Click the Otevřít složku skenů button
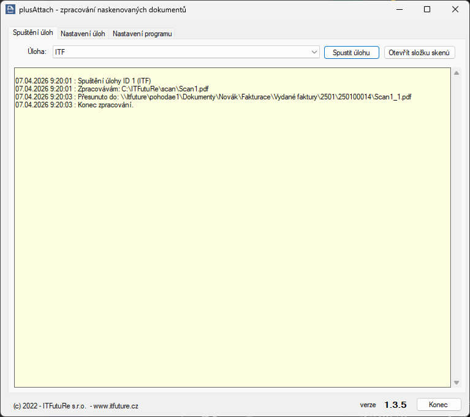 click(x=420, y=52)
